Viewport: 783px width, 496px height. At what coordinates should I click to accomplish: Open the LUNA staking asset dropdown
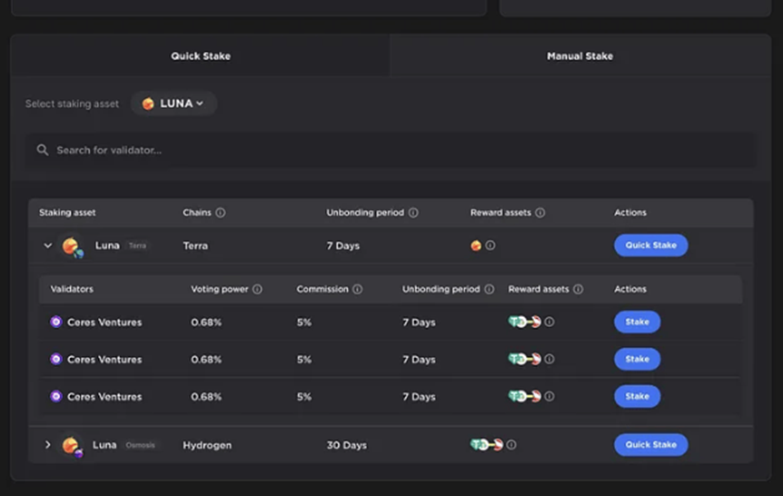tap(173, 104)
